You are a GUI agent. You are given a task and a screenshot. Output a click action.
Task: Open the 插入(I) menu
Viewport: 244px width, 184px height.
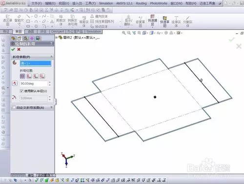point(77,3)
